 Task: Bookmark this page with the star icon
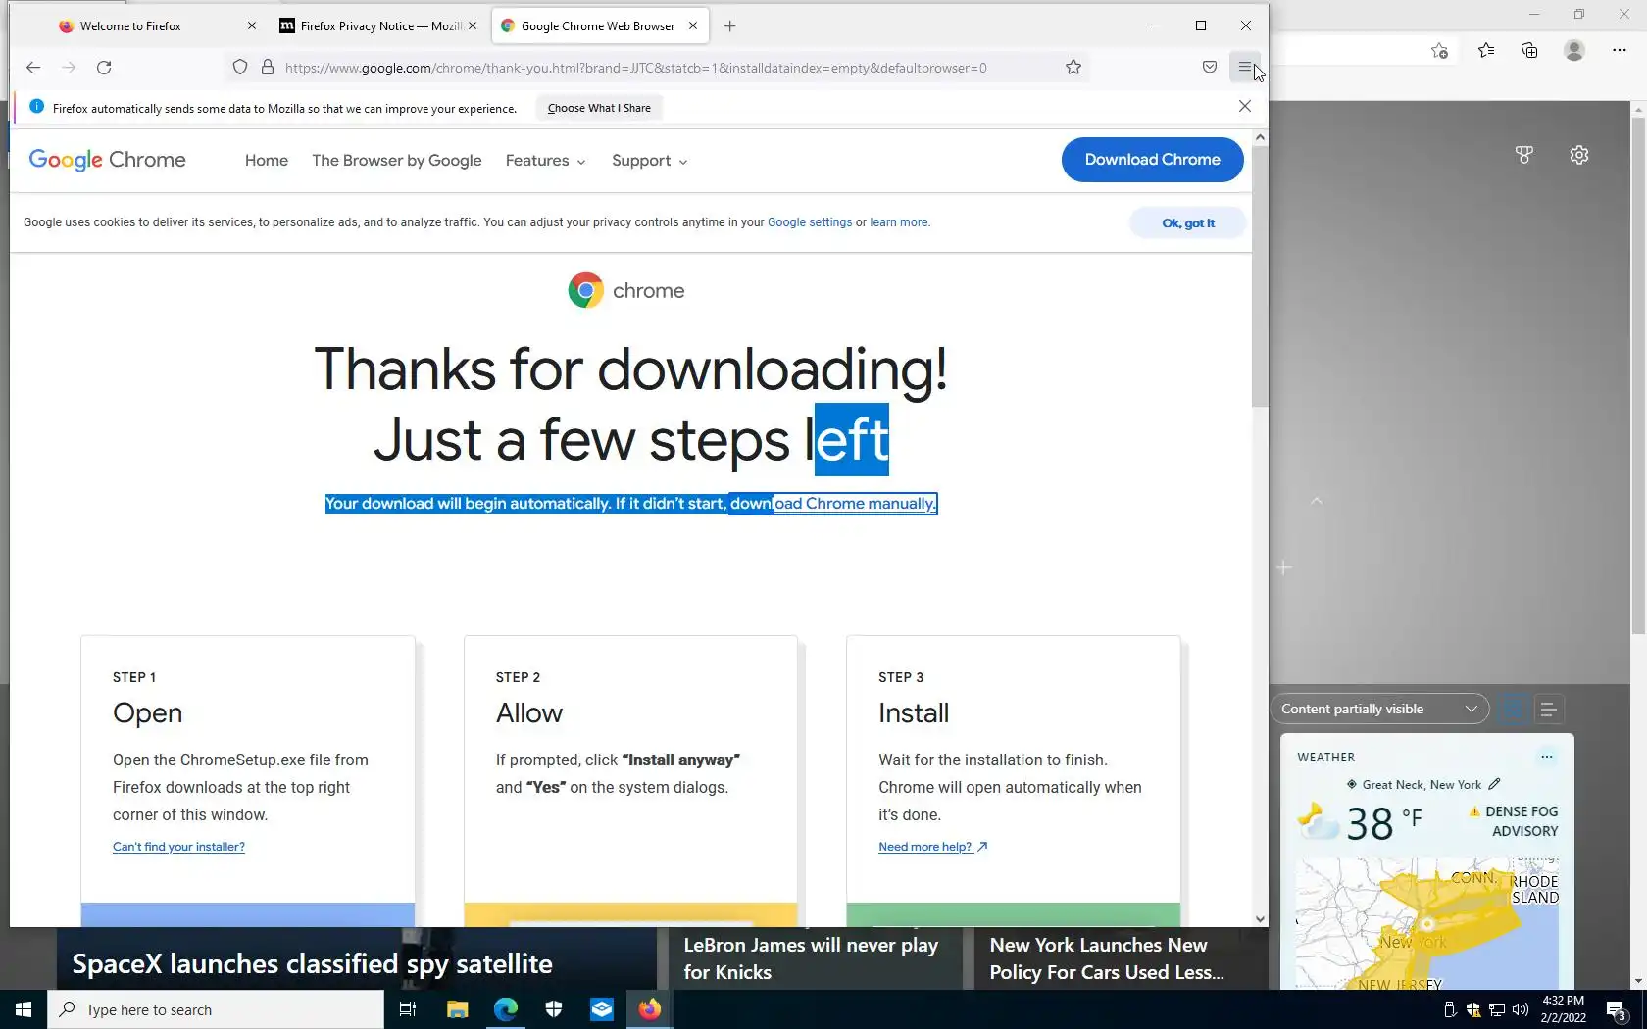point(1073,68)
